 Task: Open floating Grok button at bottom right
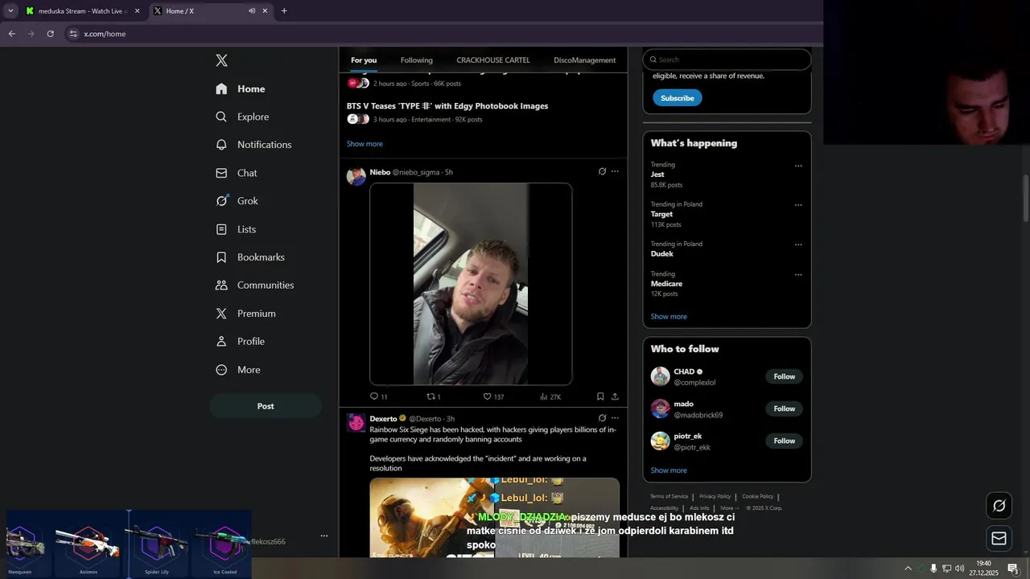999,506
